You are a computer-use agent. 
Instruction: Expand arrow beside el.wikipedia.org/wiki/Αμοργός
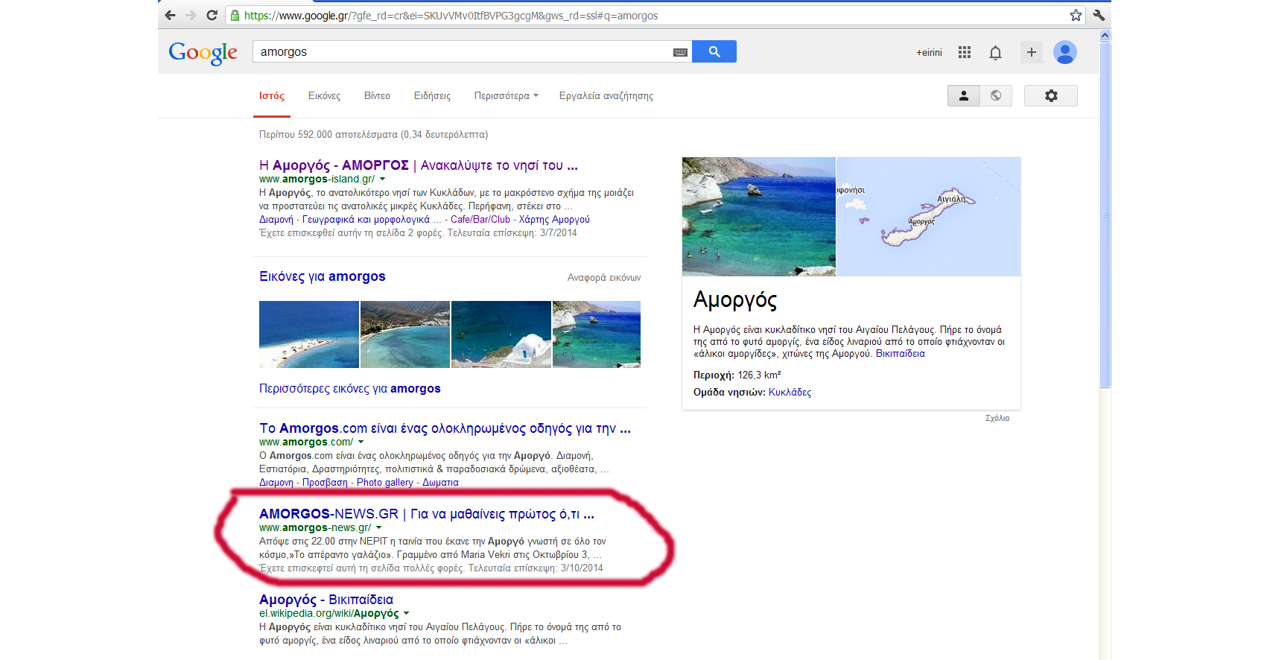click(x=406, y=613)
